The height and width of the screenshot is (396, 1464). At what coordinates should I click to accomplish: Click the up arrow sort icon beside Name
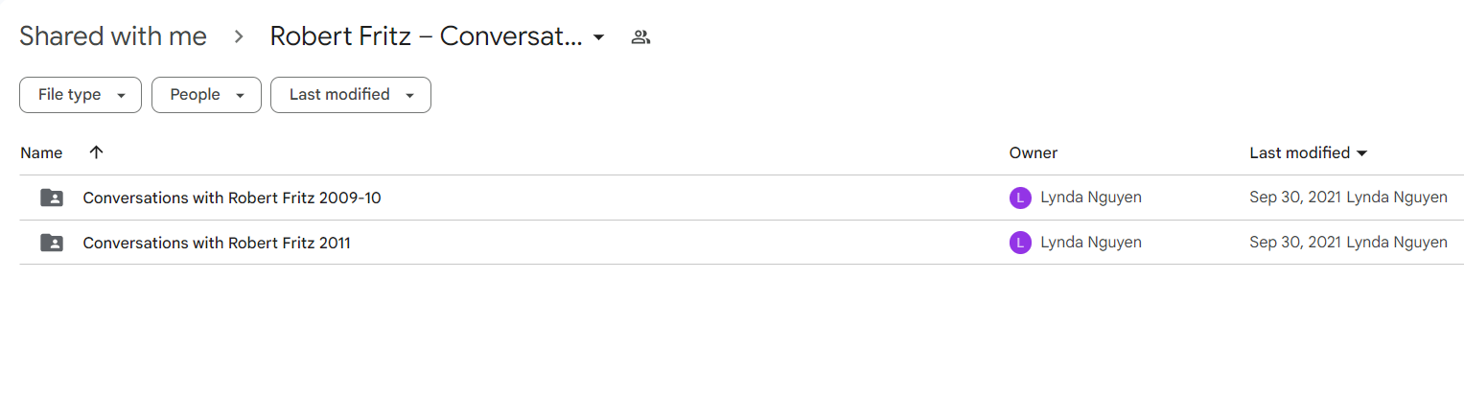click(96, 152)
